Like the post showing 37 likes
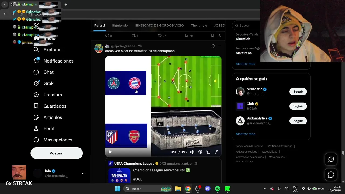 [162, 36]
